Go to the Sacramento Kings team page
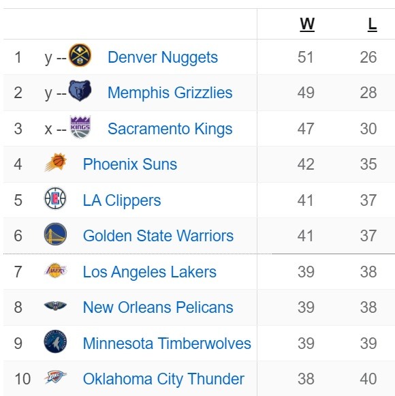The height and width of the screenshot is (396, 395). coord(170,129)
